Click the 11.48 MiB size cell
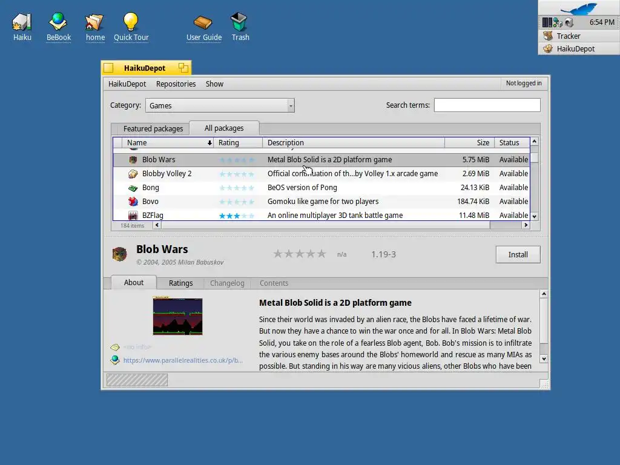The image size is (620, 465). point(473,216)
